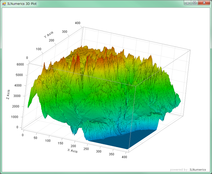Click the 400 tick on Y axis
212x174 pixels.
click(78, 23)
